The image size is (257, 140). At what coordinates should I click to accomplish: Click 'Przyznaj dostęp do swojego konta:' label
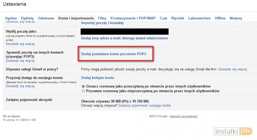click(34, 78)
